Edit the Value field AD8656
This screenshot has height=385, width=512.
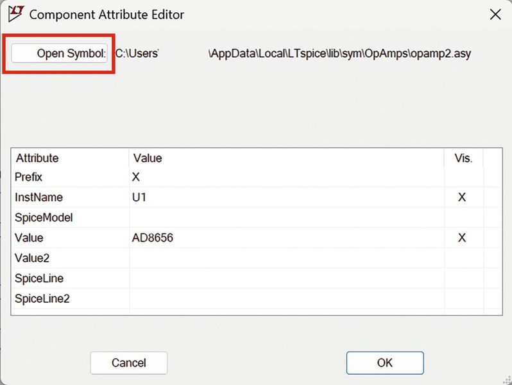pos(287,237)
